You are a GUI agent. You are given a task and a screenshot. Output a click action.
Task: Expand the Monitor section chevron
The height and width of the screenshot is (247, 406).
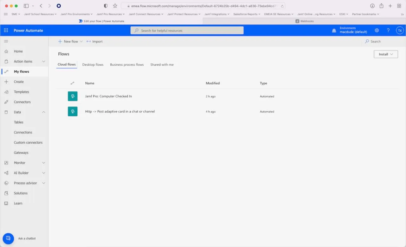coord(44,163)
